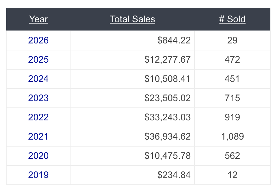This screenshot has width=276, height=191.
Task: Open the 2022 year link
Action: [38, 117]
